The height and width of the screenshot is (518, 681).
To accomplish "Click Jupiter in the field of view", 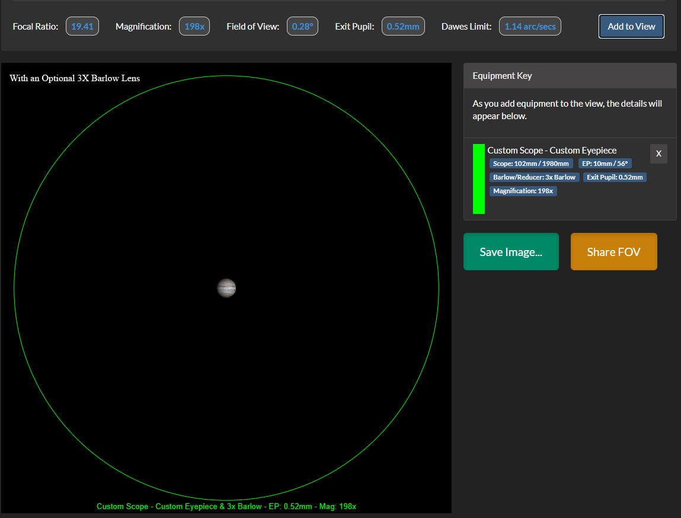I will coord(226,288).
